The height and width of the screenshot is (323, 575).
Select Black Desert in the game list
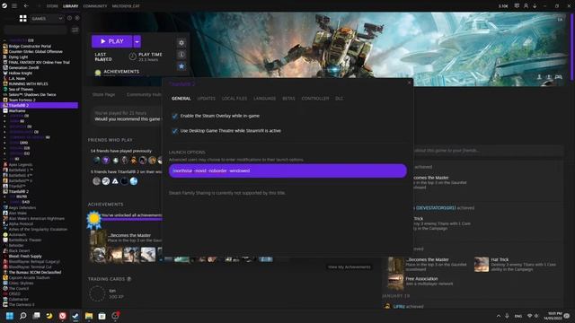[19, 251]
